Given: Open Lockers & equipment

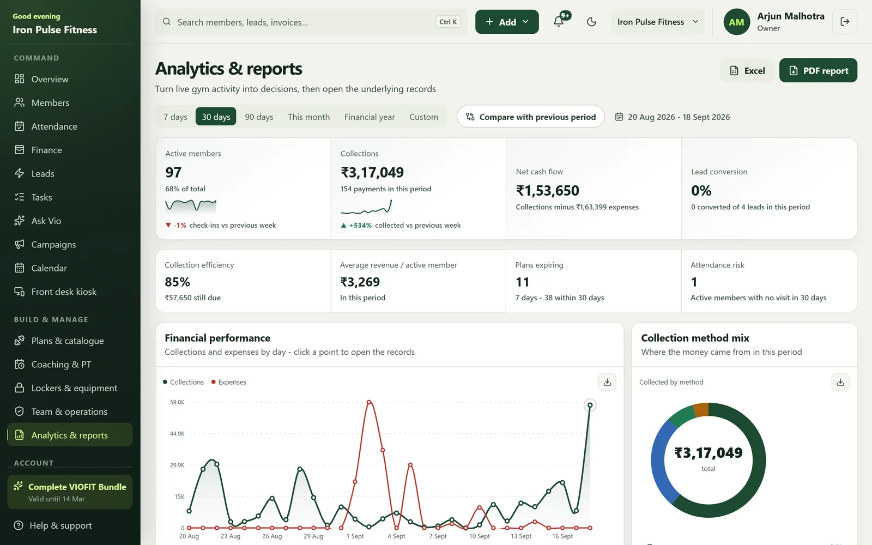Looking at the screenshot, I should tap(70, 388).
